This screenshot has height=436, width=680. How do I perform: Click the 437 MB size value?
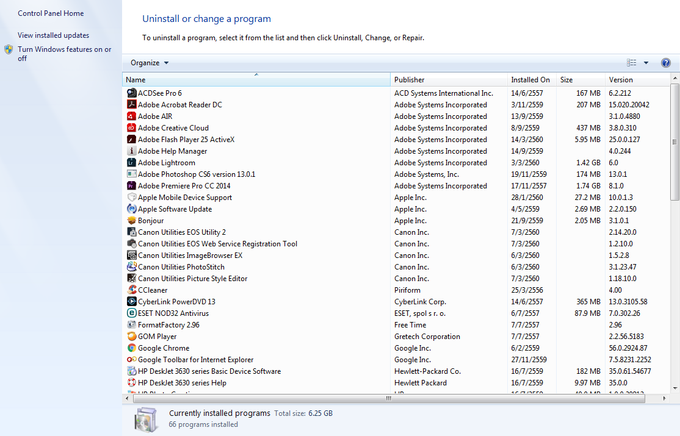click(588, 128)
